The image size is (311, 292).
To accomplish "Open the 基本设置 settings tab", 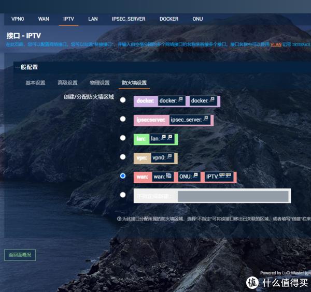I will pyautogui.click(x=35, y=83).
